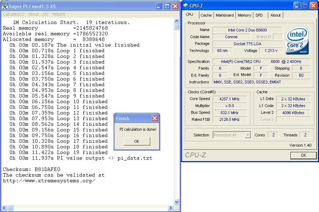
Task: Open the About...(A) menu
Action: [38, 14]
